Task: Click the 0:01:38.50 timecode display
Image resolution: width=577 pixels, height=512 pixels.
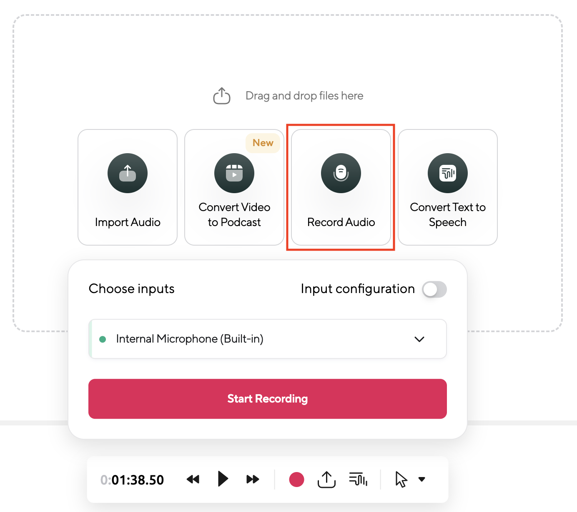Action: [132, 480]
